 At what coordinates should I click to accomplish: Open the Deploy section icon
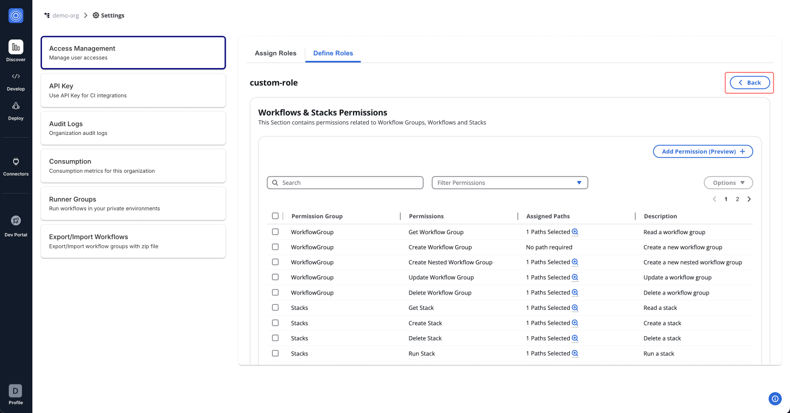(x=16, y=106)
